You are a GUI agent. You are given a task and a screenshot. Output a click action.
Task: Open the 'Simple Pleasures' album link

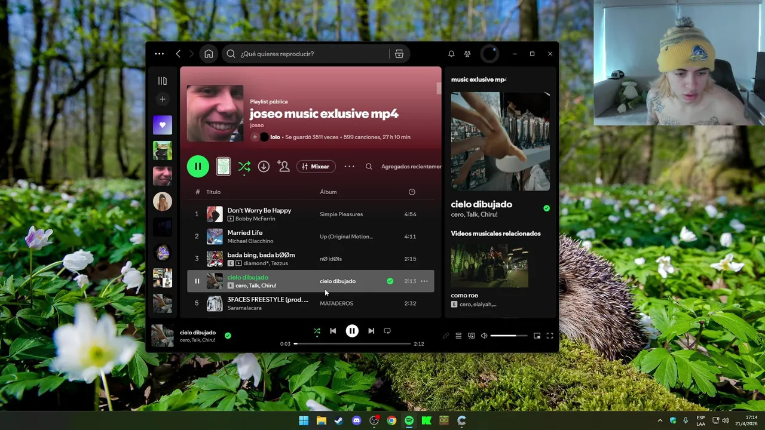pos(341,214)
